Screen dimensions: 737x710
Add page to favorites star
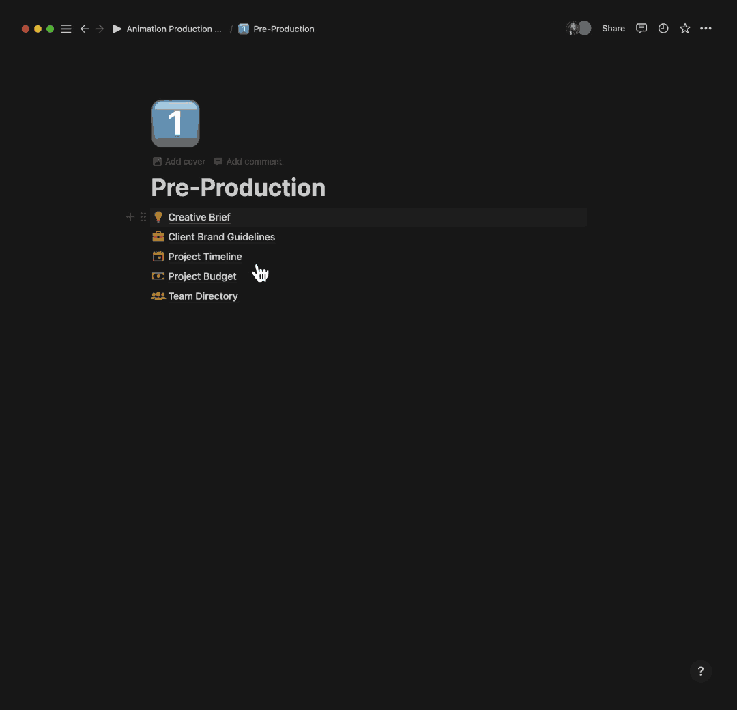coord(685,28)
